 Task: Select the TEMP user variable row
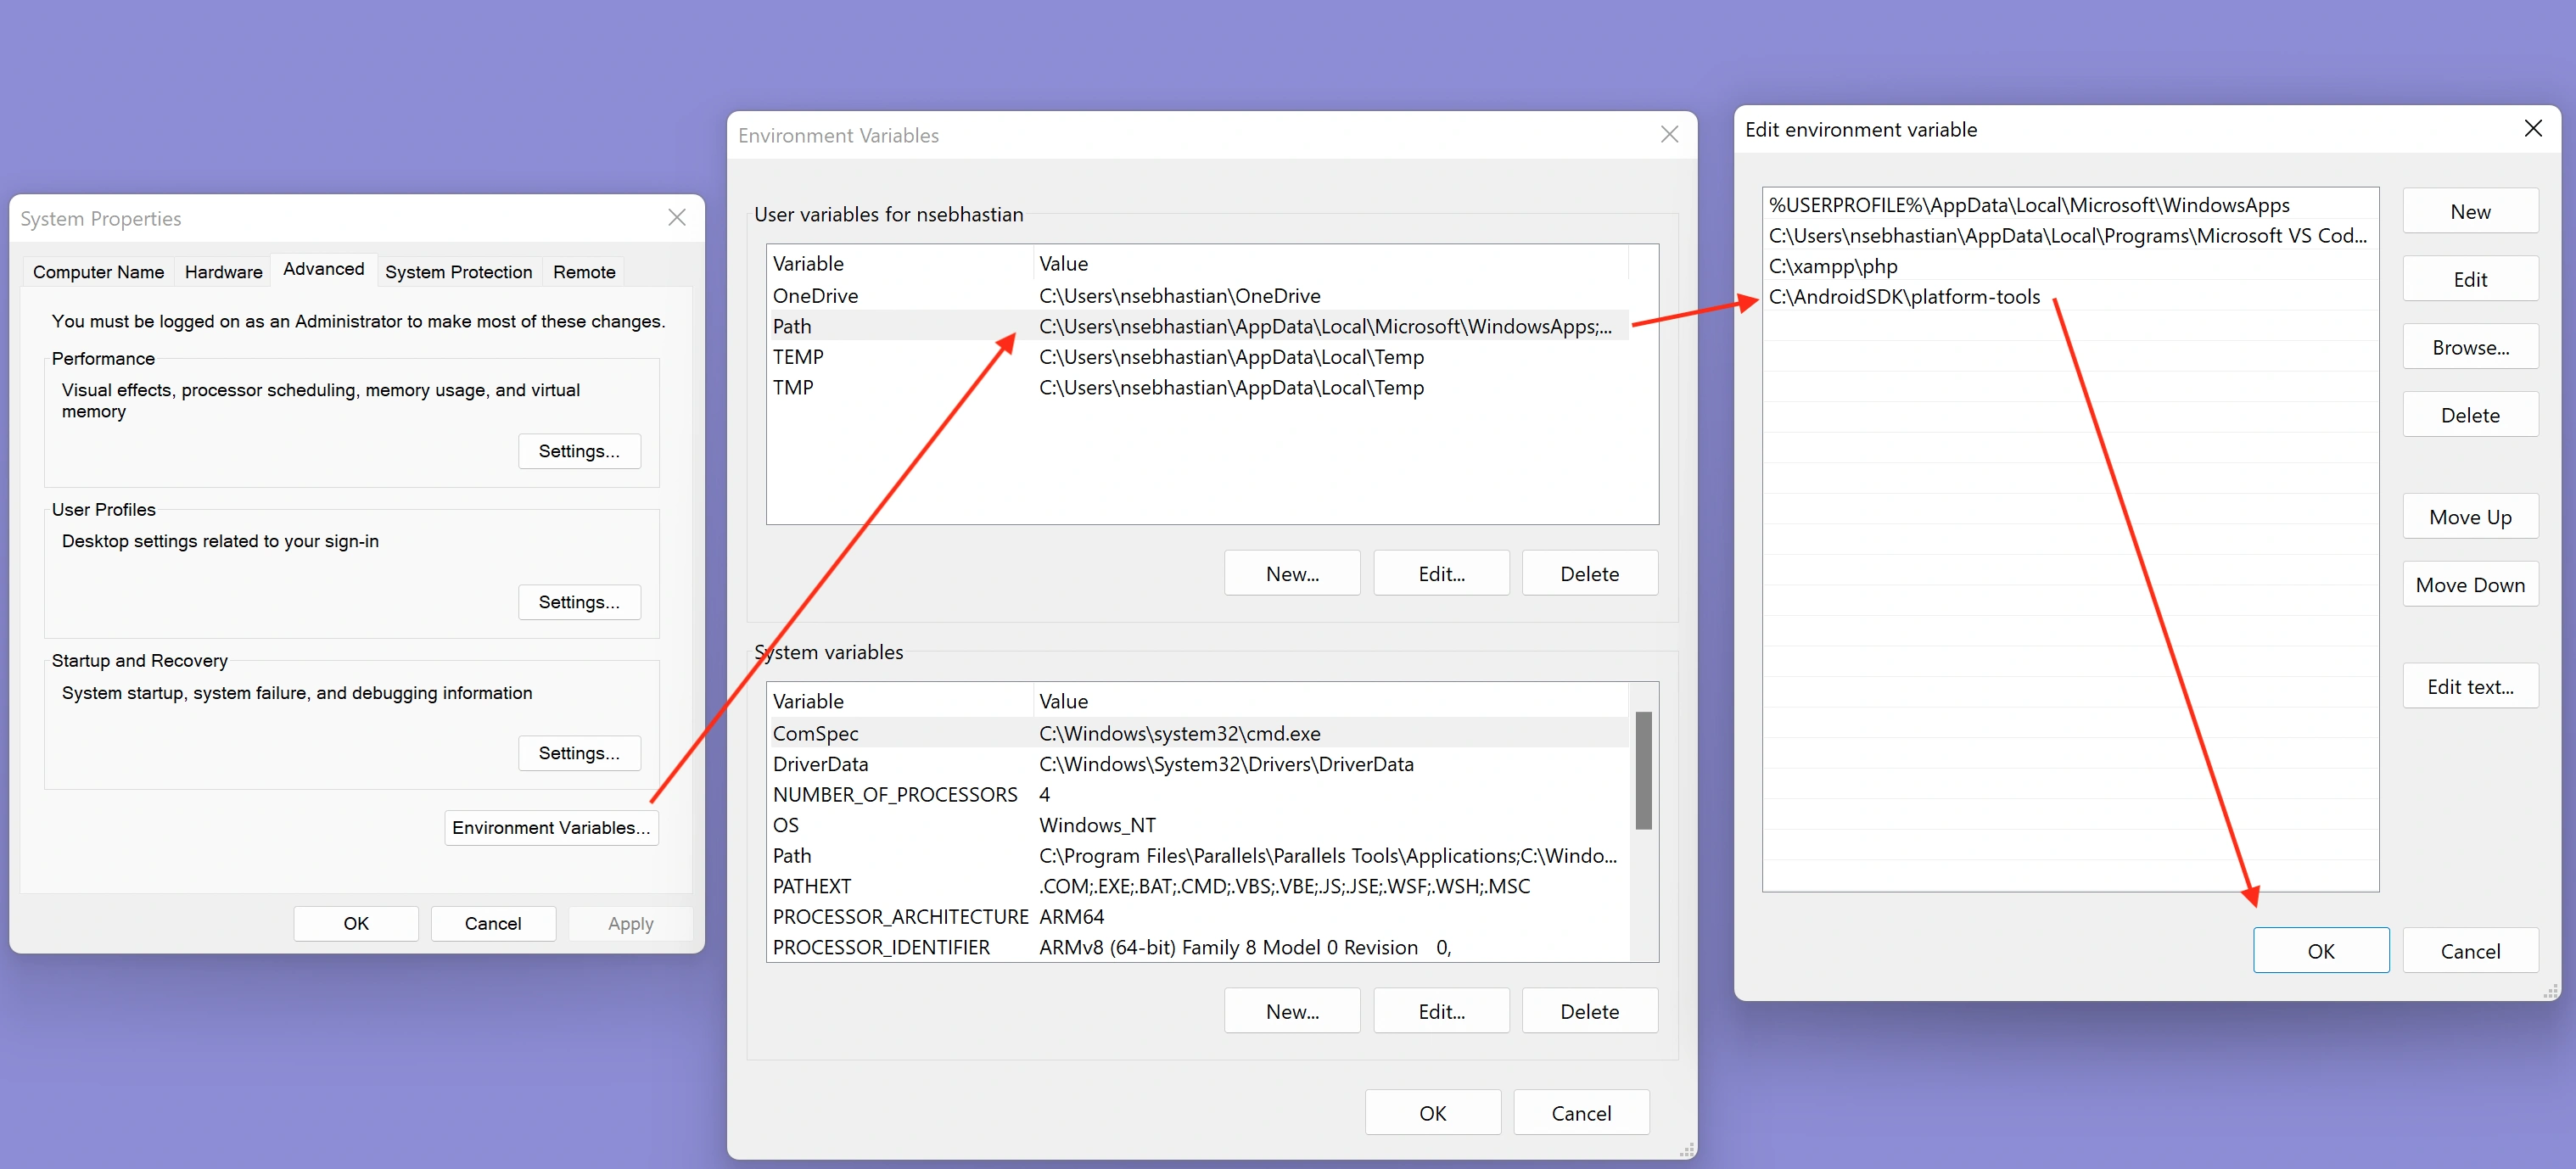1197,357
